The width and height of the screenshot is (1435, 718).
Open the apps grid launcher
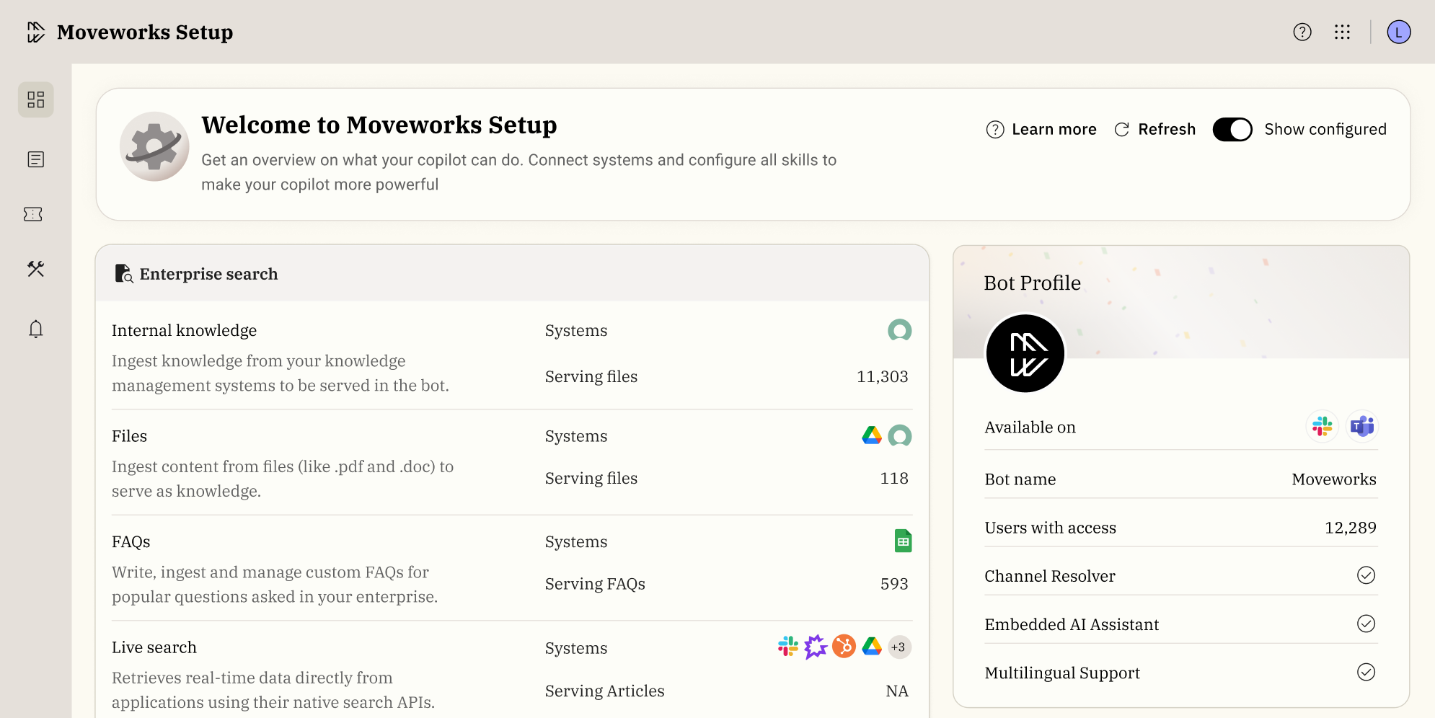[1341, 32]
